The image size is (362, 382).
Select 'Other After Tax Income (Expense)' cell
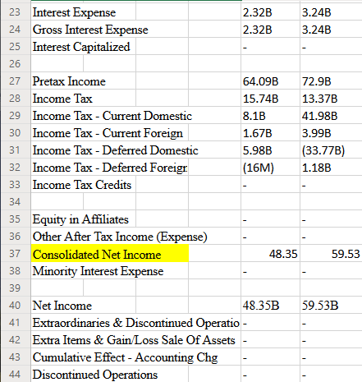[x=120, y=237]
